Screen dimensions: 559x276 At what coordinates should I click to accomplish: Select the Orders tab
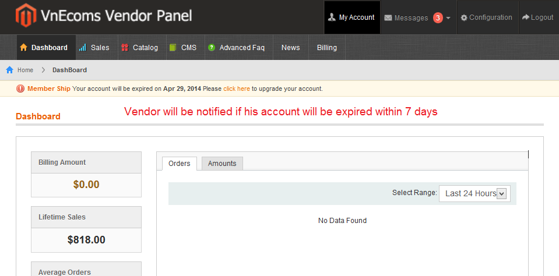pyautogui.click(x=180, y=164)
